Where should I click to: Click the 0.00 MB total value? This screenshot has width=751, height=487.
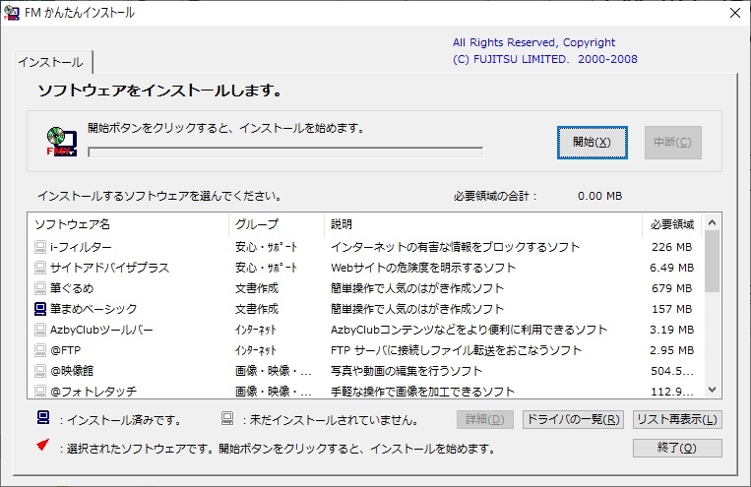click(599, 196)
